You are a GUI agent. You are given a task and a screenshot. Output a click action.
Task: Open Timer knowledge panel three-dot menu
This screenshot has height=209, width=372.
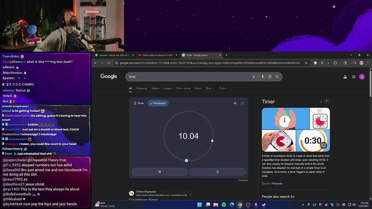[321, 102]
